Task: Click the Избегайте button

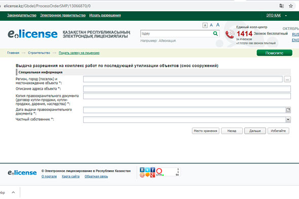Action: pyautogui.click(x=278, y=131)
